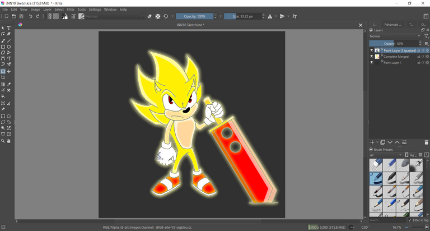The height and width of the screenshot is (231, 430).
Task: Open the toolbar blending mode dropdown
Action: (114, 16)
